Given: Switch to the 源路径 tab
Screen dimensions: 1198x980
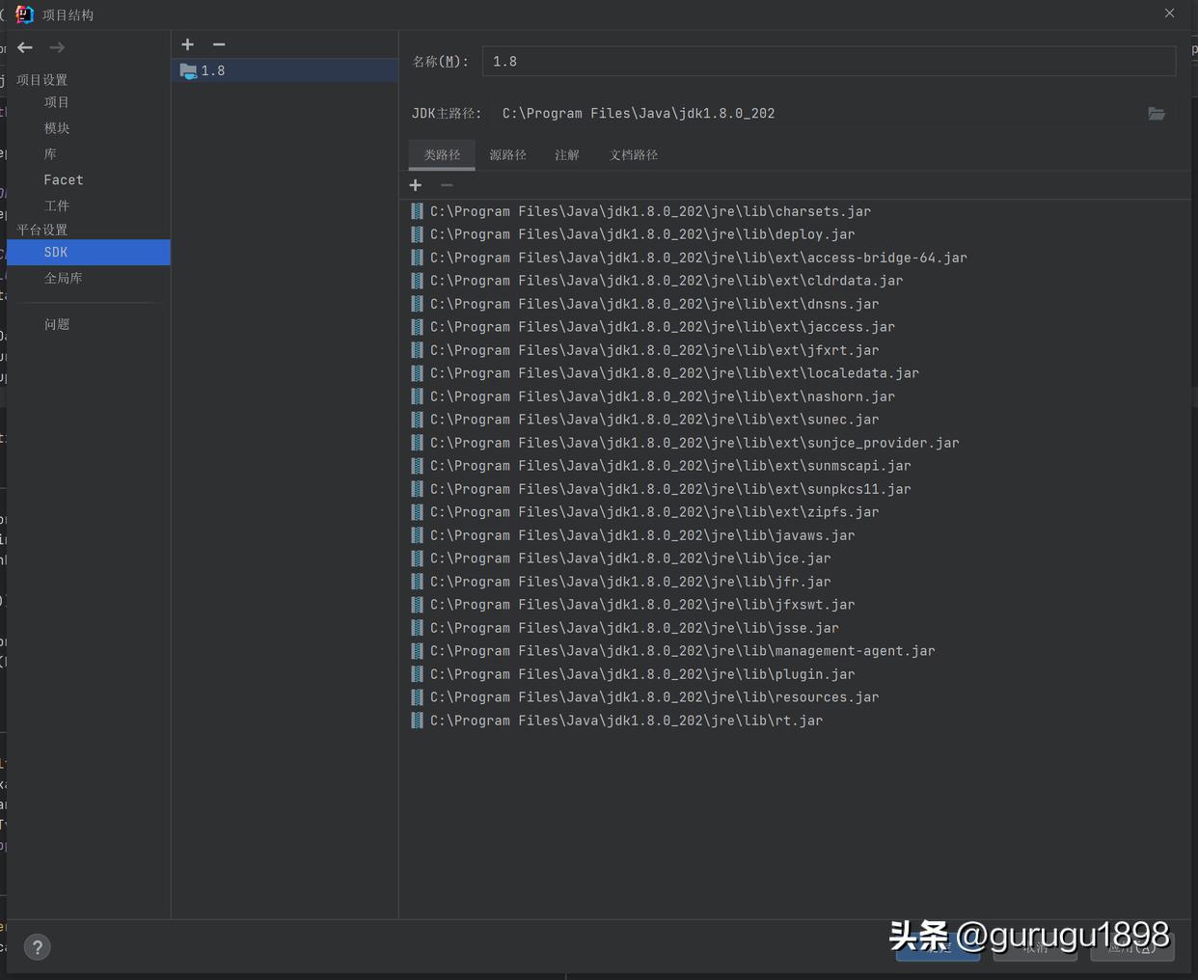Looking at the screenshot, I should (x=507, y=154).
